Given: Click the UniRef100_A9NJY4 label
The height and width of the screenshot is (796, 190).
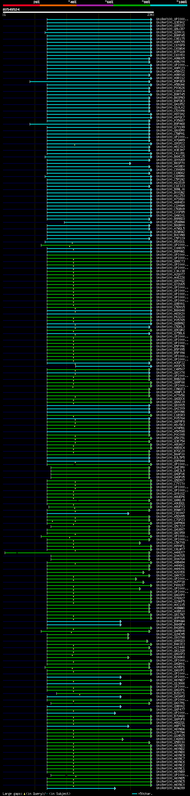Looking at the screenshot, I should pyautogui.click(x=171, y=62).
